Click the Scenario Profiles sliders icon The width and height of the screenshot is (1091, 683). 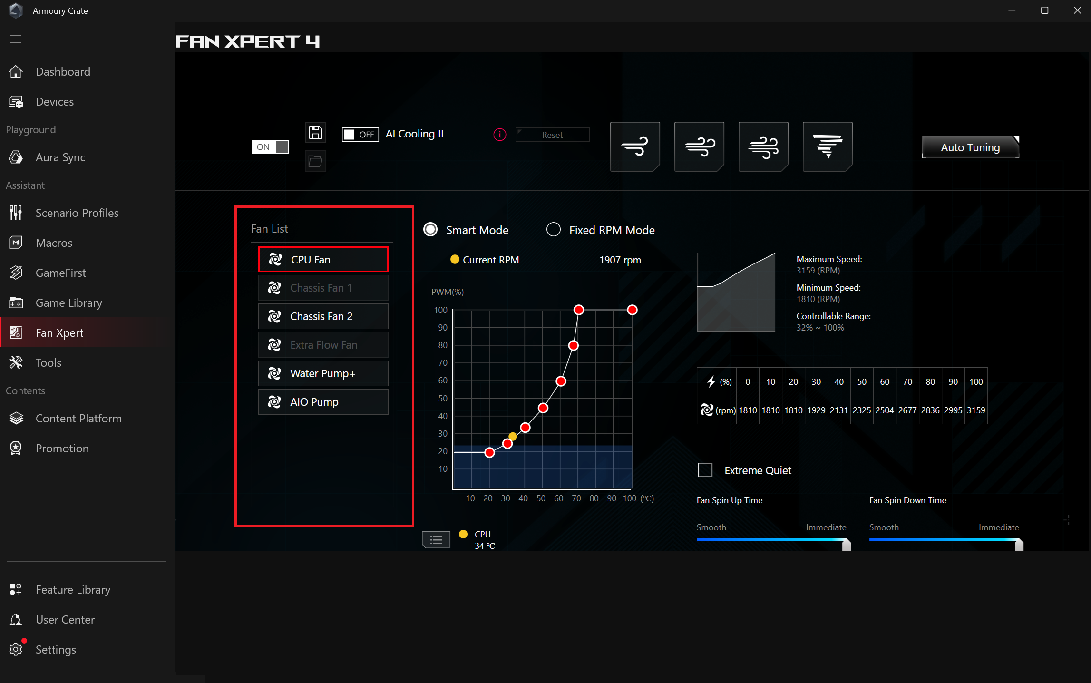click(x=16, y=213)
